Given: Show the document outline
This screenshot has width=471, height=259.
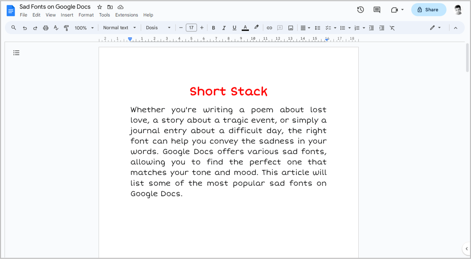Looking at the screenshot, I should click(x=16, y=53).
